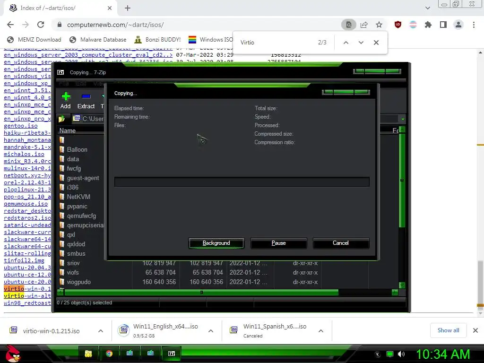
Task: Go to previous find result
Action: (x=346, y=43)
